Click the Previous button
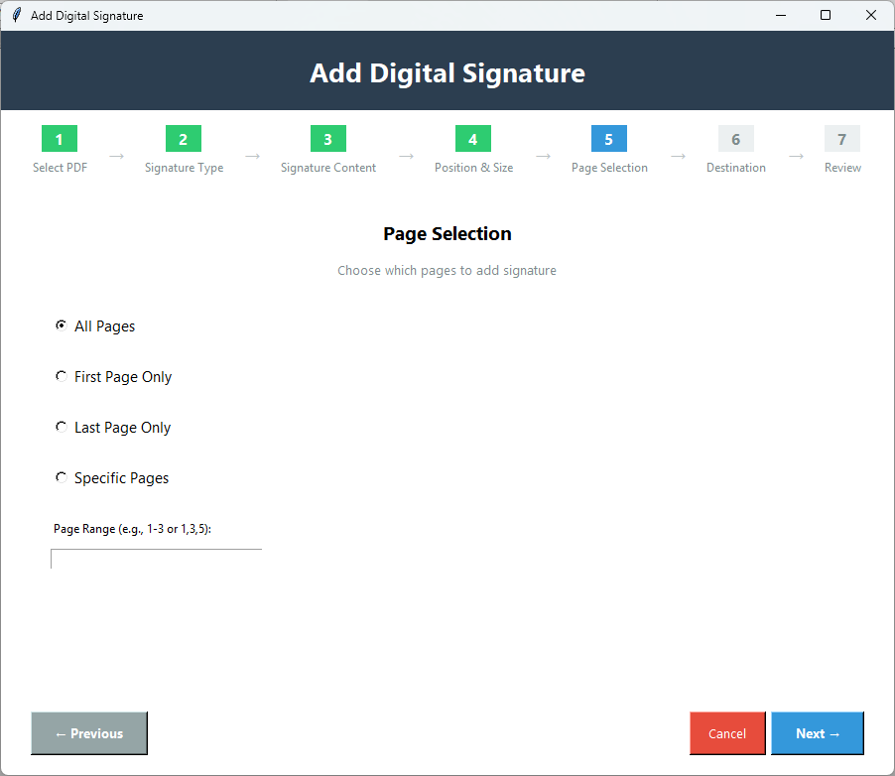This screenshot has height=776, width=895. click(88, 732)
